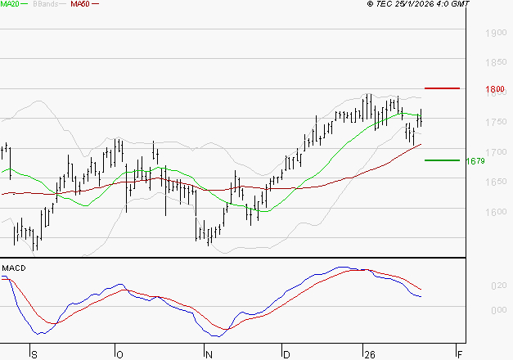Click the MACD panel title
Screen dimensions: 513x360
pos(14,268)
